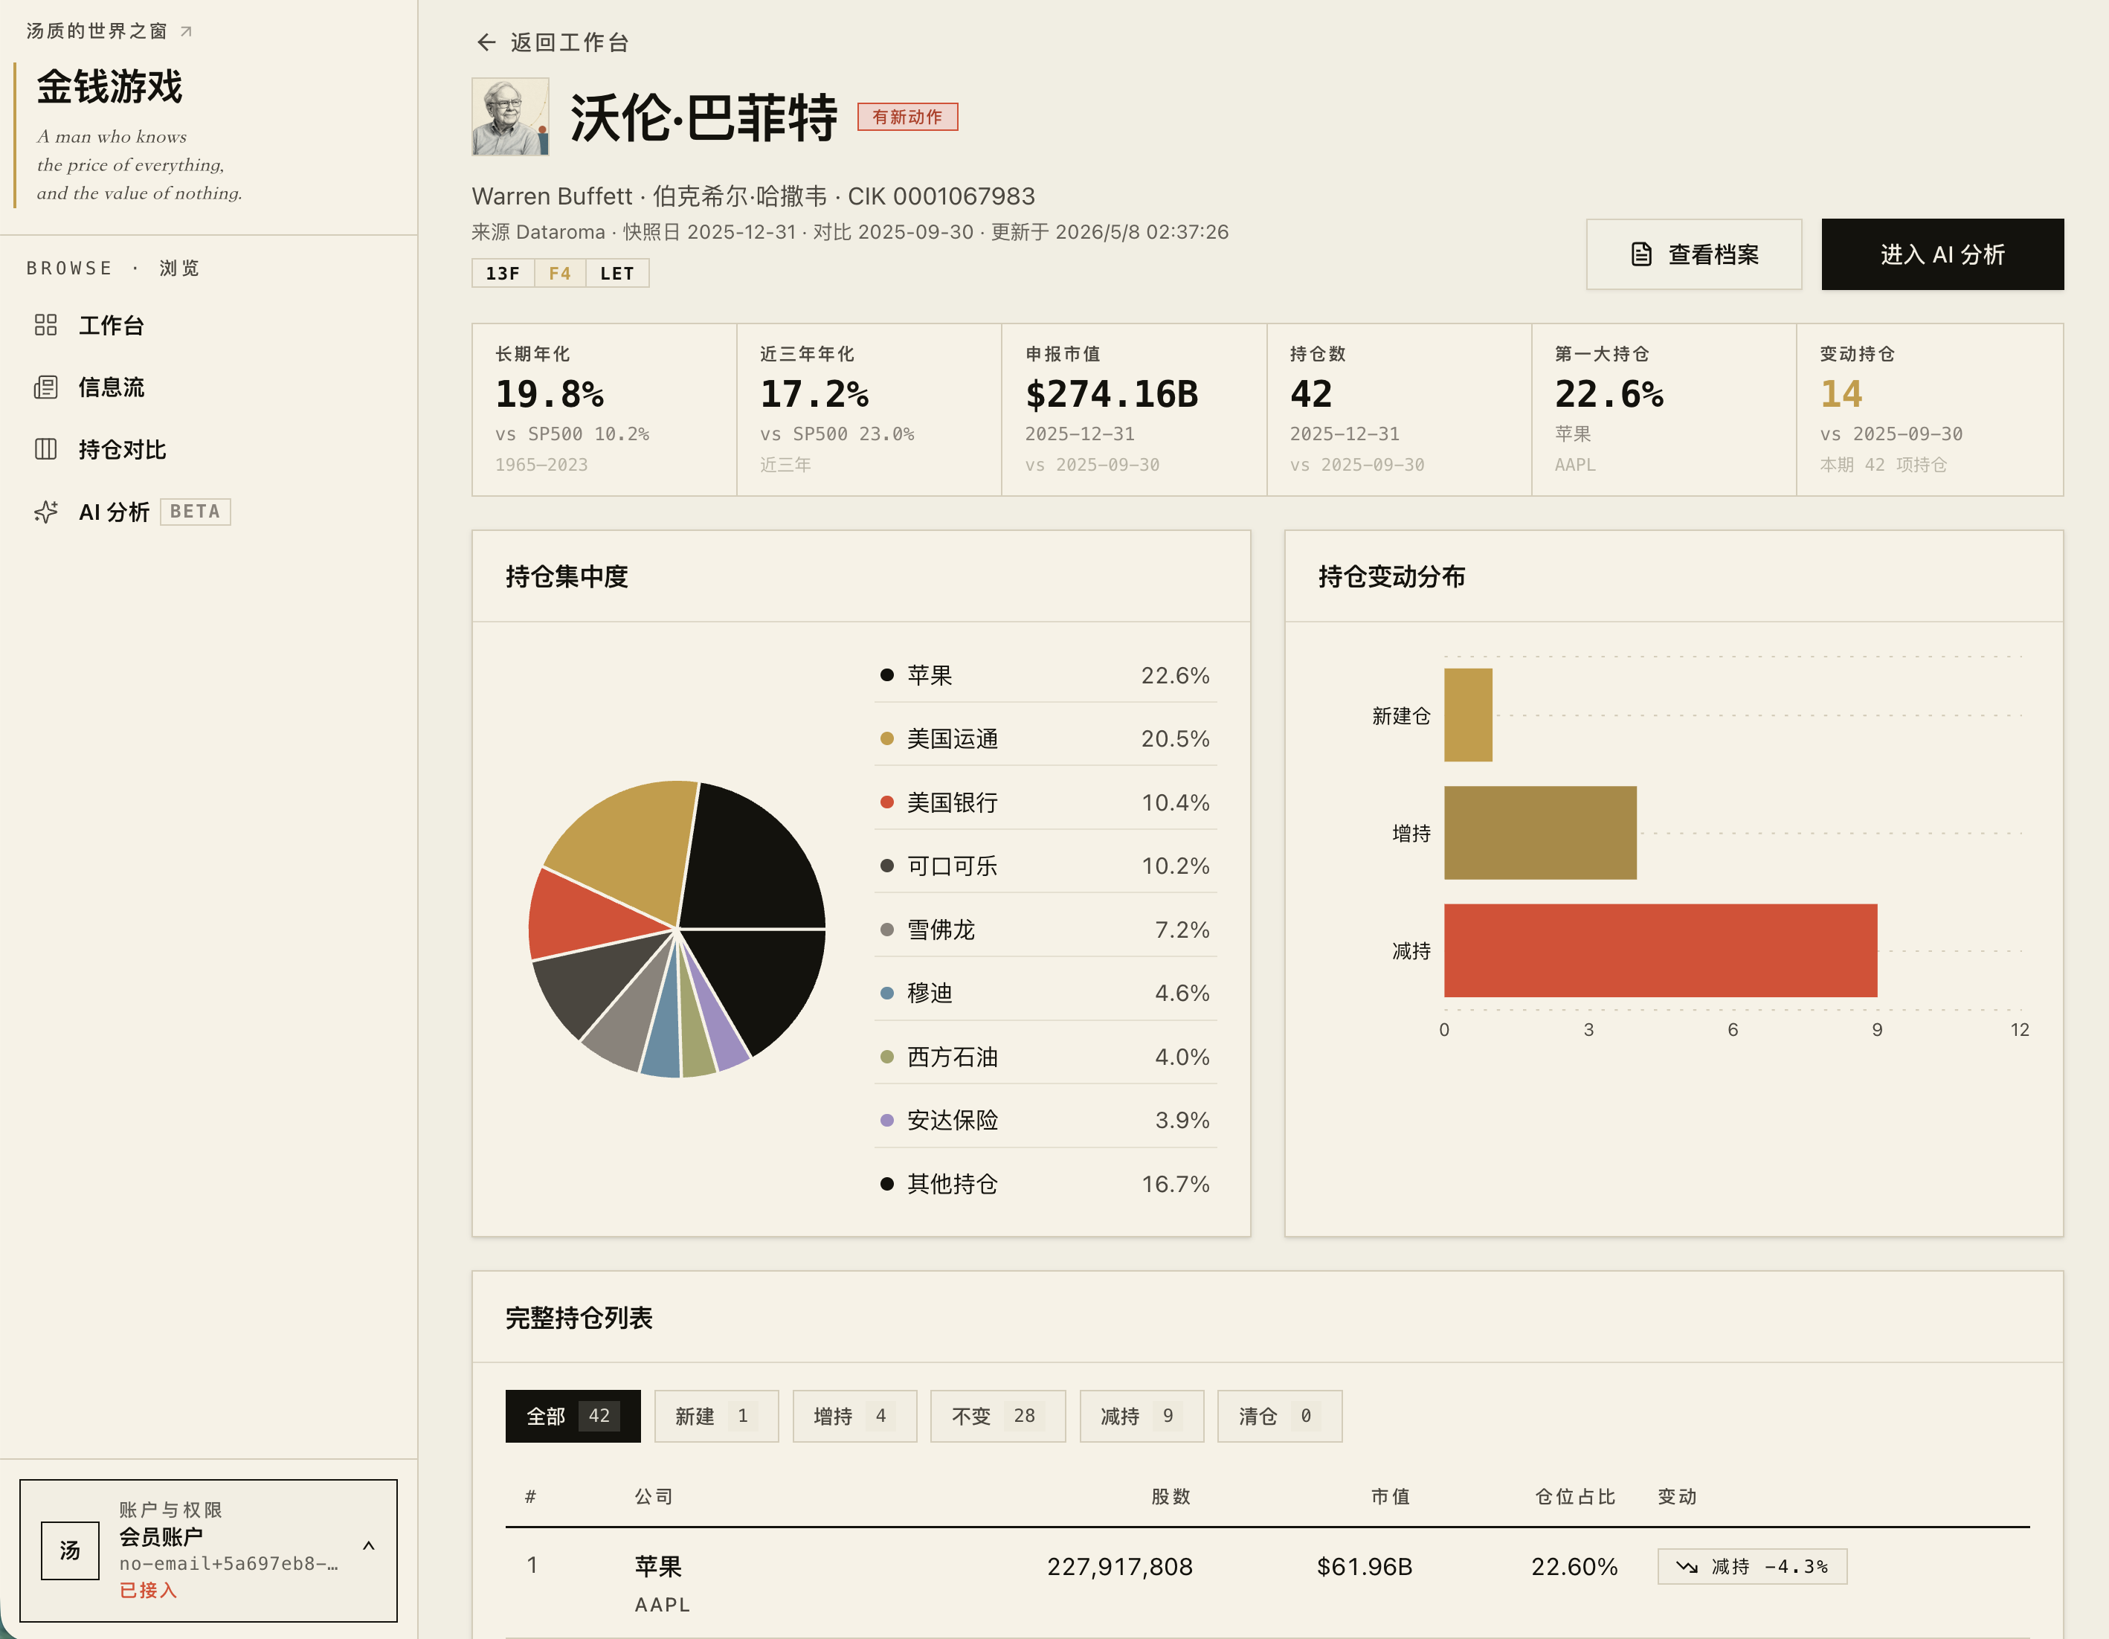Click the external link arrow beside 汤质的世界之窗
The image size is (2109, 1639).
[x=187, y=32]
